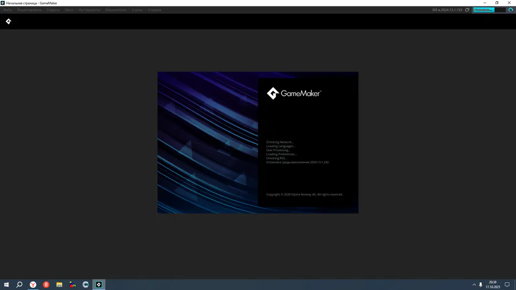Open the red Yandex taskbar icon
Screen dimensions: 516x290
point(46,284)
